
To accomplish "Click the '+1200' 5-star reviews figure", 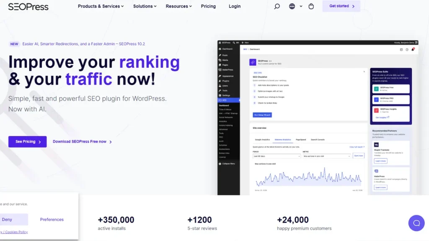I will point(199,220).
